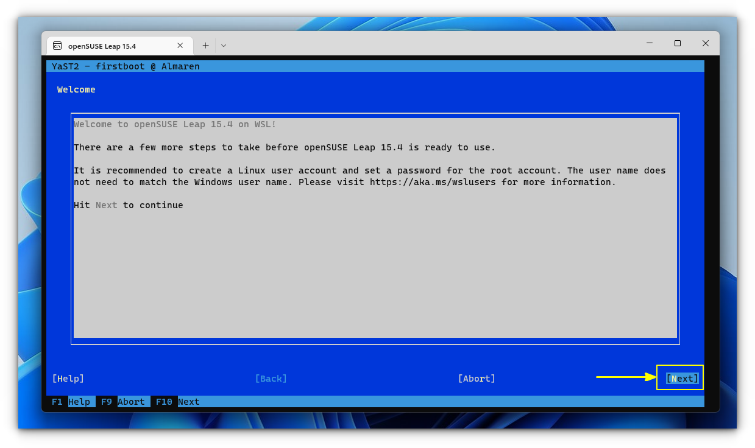
Task: Open the [Help] button
Action: [68, 379]
